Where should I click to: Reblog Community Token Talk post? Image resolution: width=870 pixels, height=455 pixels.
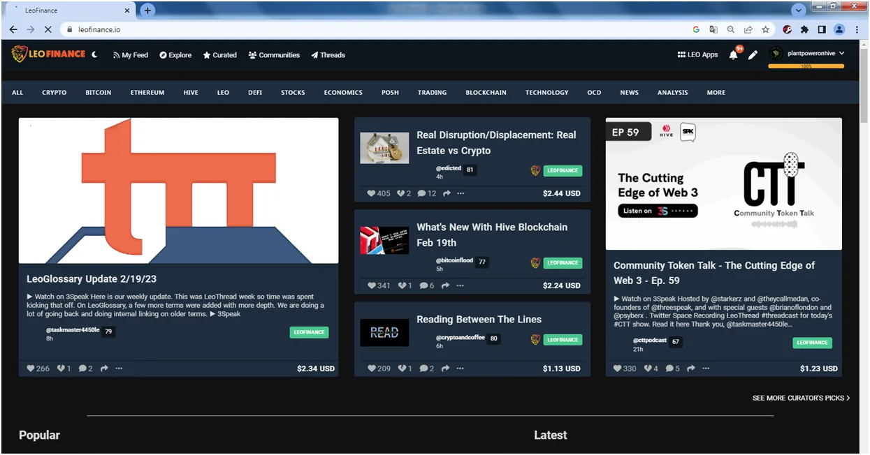click(x=691, y=368)
